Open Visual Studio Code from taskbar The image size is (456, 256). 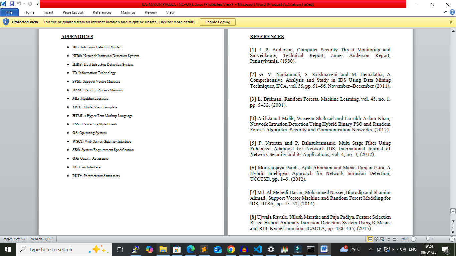[x=257, y=249]
